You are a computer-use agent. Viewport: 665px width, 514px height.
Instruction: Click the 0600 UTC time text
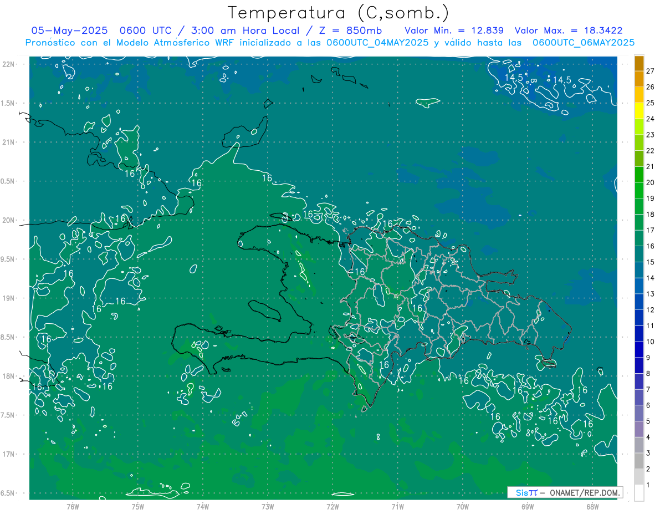[x=146, y=30]
